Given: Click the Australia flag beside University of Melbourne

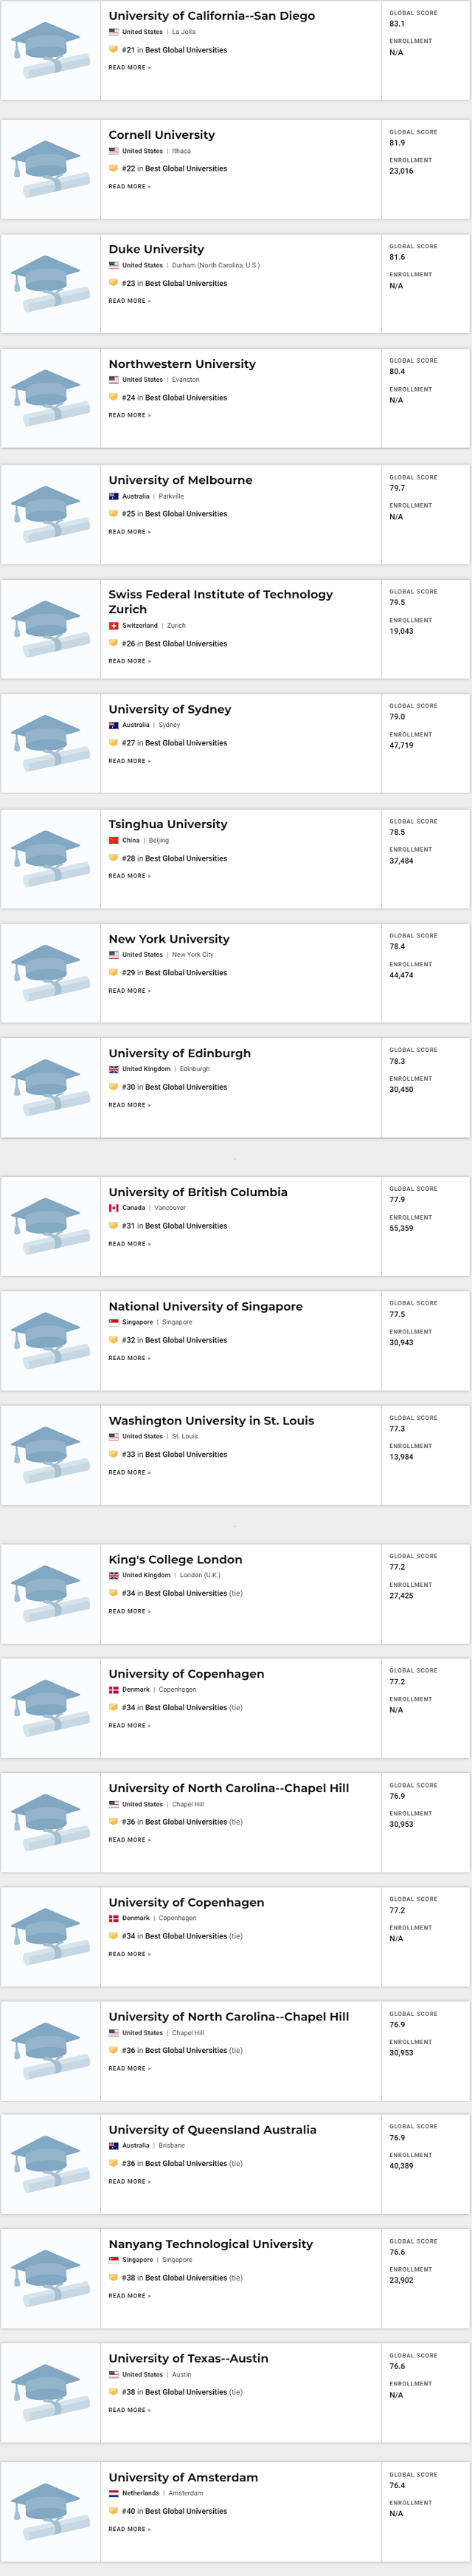Looking at the screenshot, I should click(x=113, y=496).
